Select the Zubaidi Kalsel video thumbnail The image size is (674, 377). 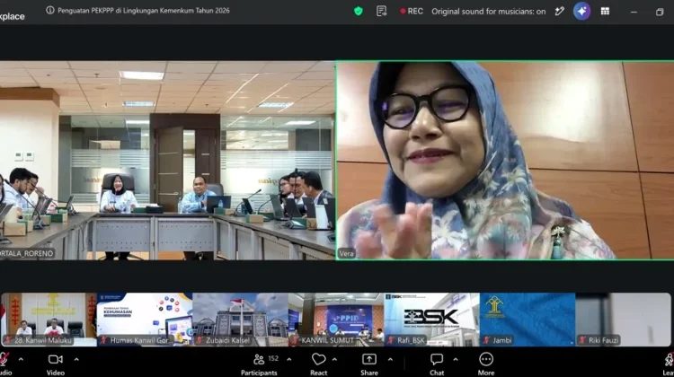[240, 320]
